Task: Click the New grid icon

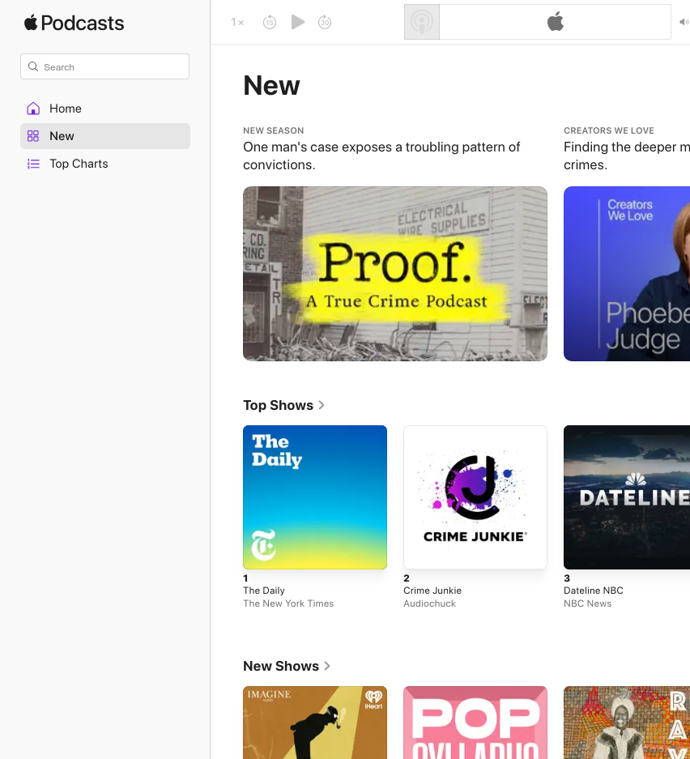Action: coord(33,136)
